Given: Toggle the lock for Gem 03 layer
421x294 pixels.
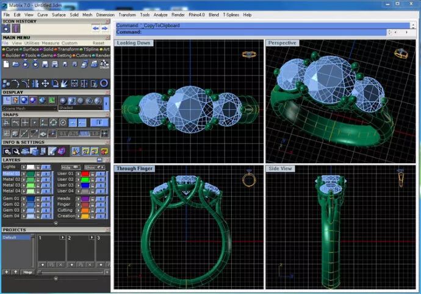Looking at the screenshot, I should pyautogui.click(x=38, y=210).
